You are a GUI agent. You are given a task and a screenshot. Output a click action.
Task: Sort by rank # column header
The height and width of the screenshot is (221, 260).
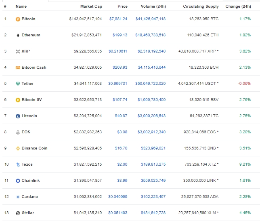click(x=5, y=6)
